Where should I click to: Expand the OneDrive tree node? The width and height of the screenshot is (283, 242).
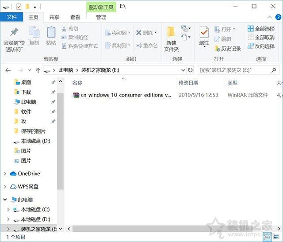pos(5,173)
